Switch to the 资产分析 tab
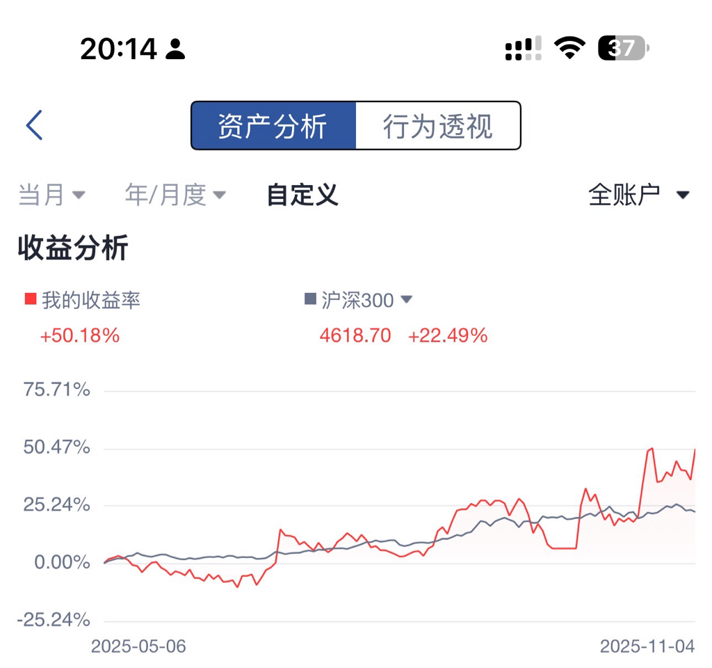Viewport: 712px width, 668px height. (273, 126)
